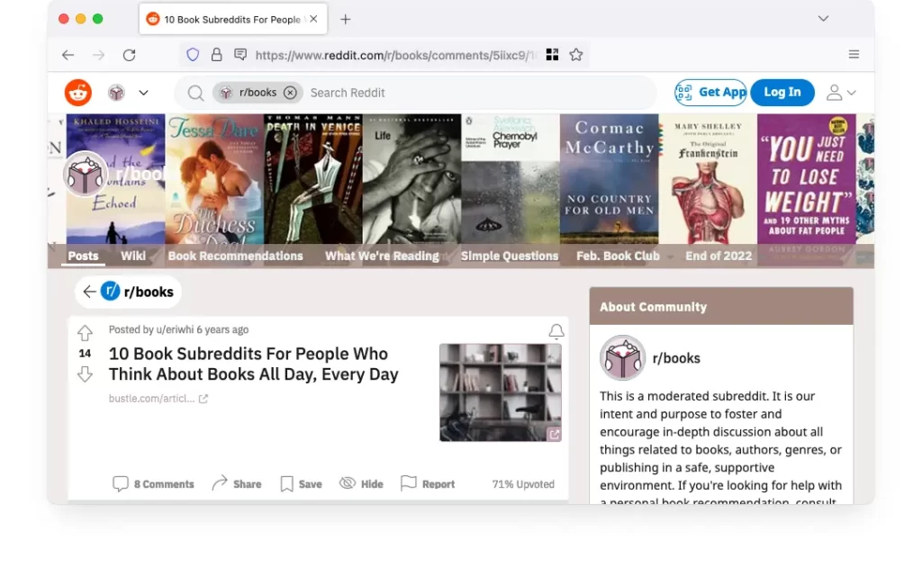Open the bookshelf post thumbnail
922x567 pixels.
[x=501, y=392]
